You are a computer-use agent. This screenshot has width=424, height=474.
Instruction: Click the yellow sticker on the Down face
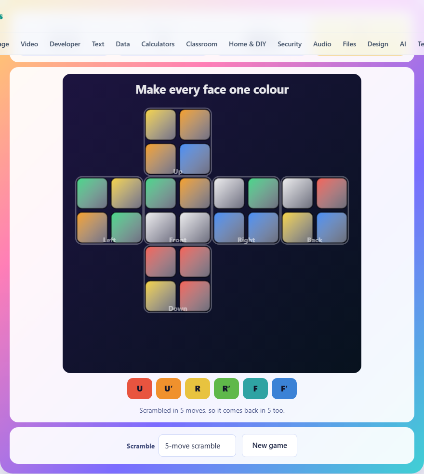[160, 296]
